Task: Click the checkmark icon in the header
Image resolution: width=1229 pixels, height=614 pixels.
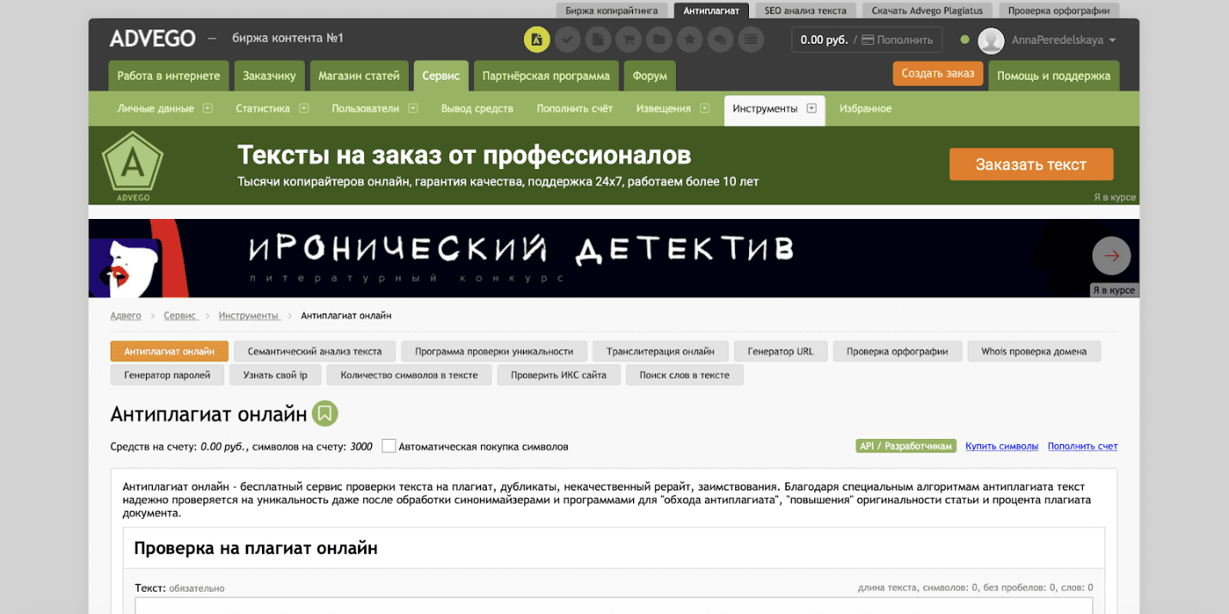Action: [x=567, y=40]
